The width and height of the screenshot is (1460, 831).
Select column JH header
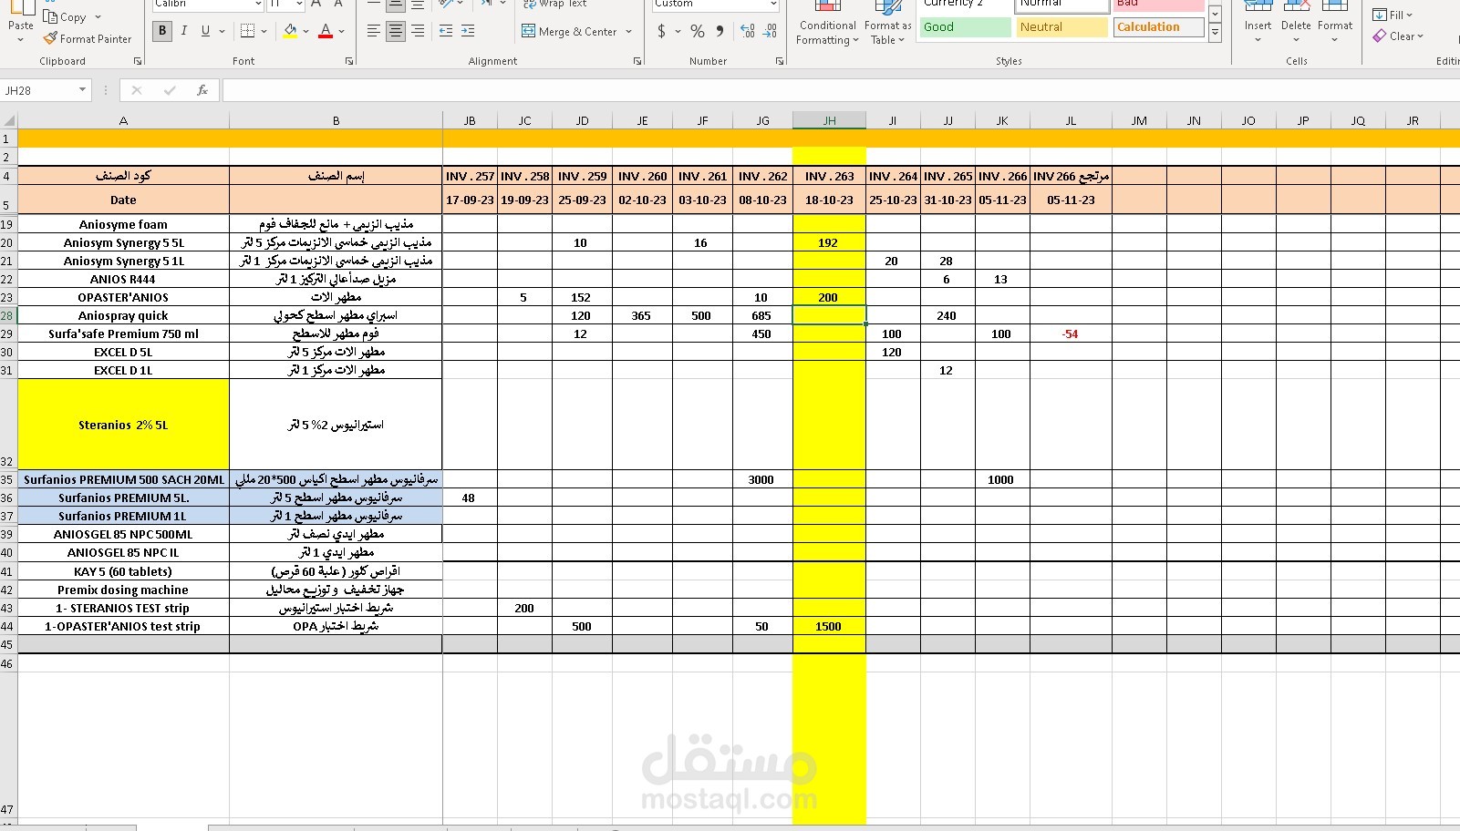coord(829,120)
